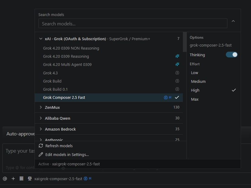The height and width of the screenshot is (188, 251).
Task: Click the blue brain icon on Grok Composer 2.5 Fast
Action: click(166, 97)
